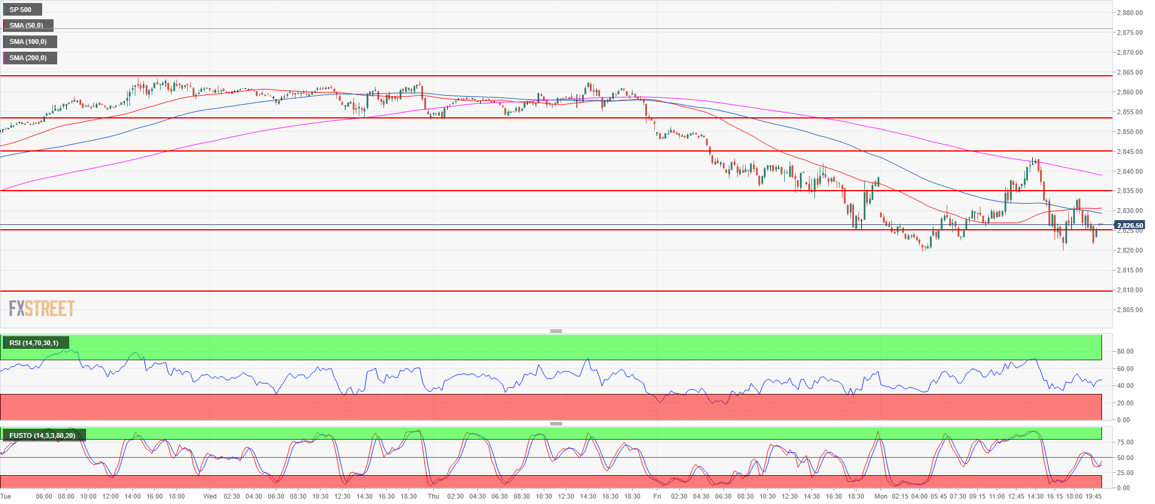Click the current price tag 2,826.50
The height and width of the screenshot is (504, 1155).
[x=1130, y=226]
